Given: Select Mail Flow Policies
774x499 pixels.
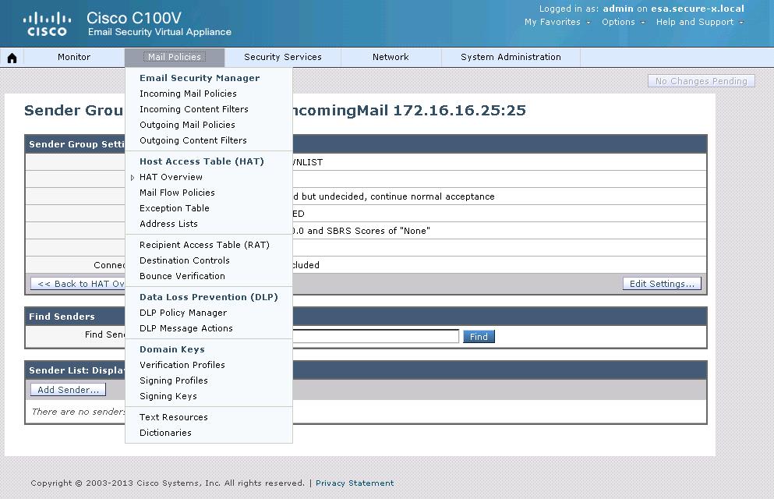Looking at the screenshot, I should (177, 193).
